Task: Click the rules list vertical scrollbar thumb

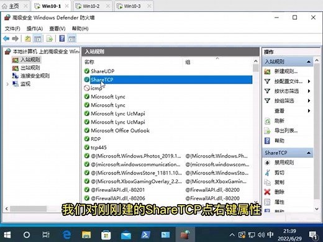Action: point(256,68)
